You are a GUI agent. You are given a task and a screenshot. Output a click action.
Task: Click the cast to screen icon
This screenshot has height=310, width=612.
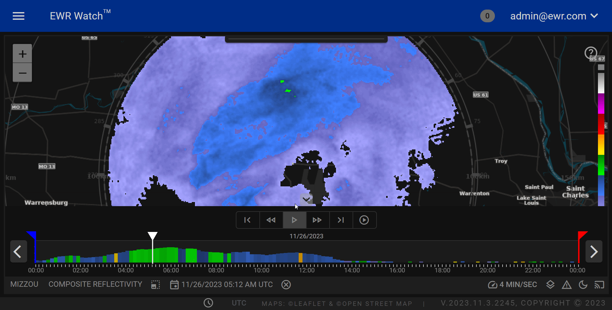coord(599,285)
